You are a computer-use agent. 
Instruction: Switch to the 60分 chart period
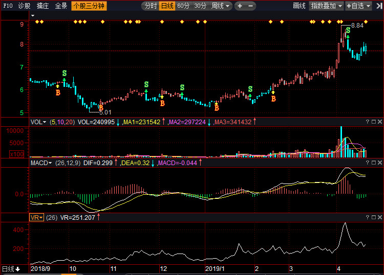pos(183,6)
